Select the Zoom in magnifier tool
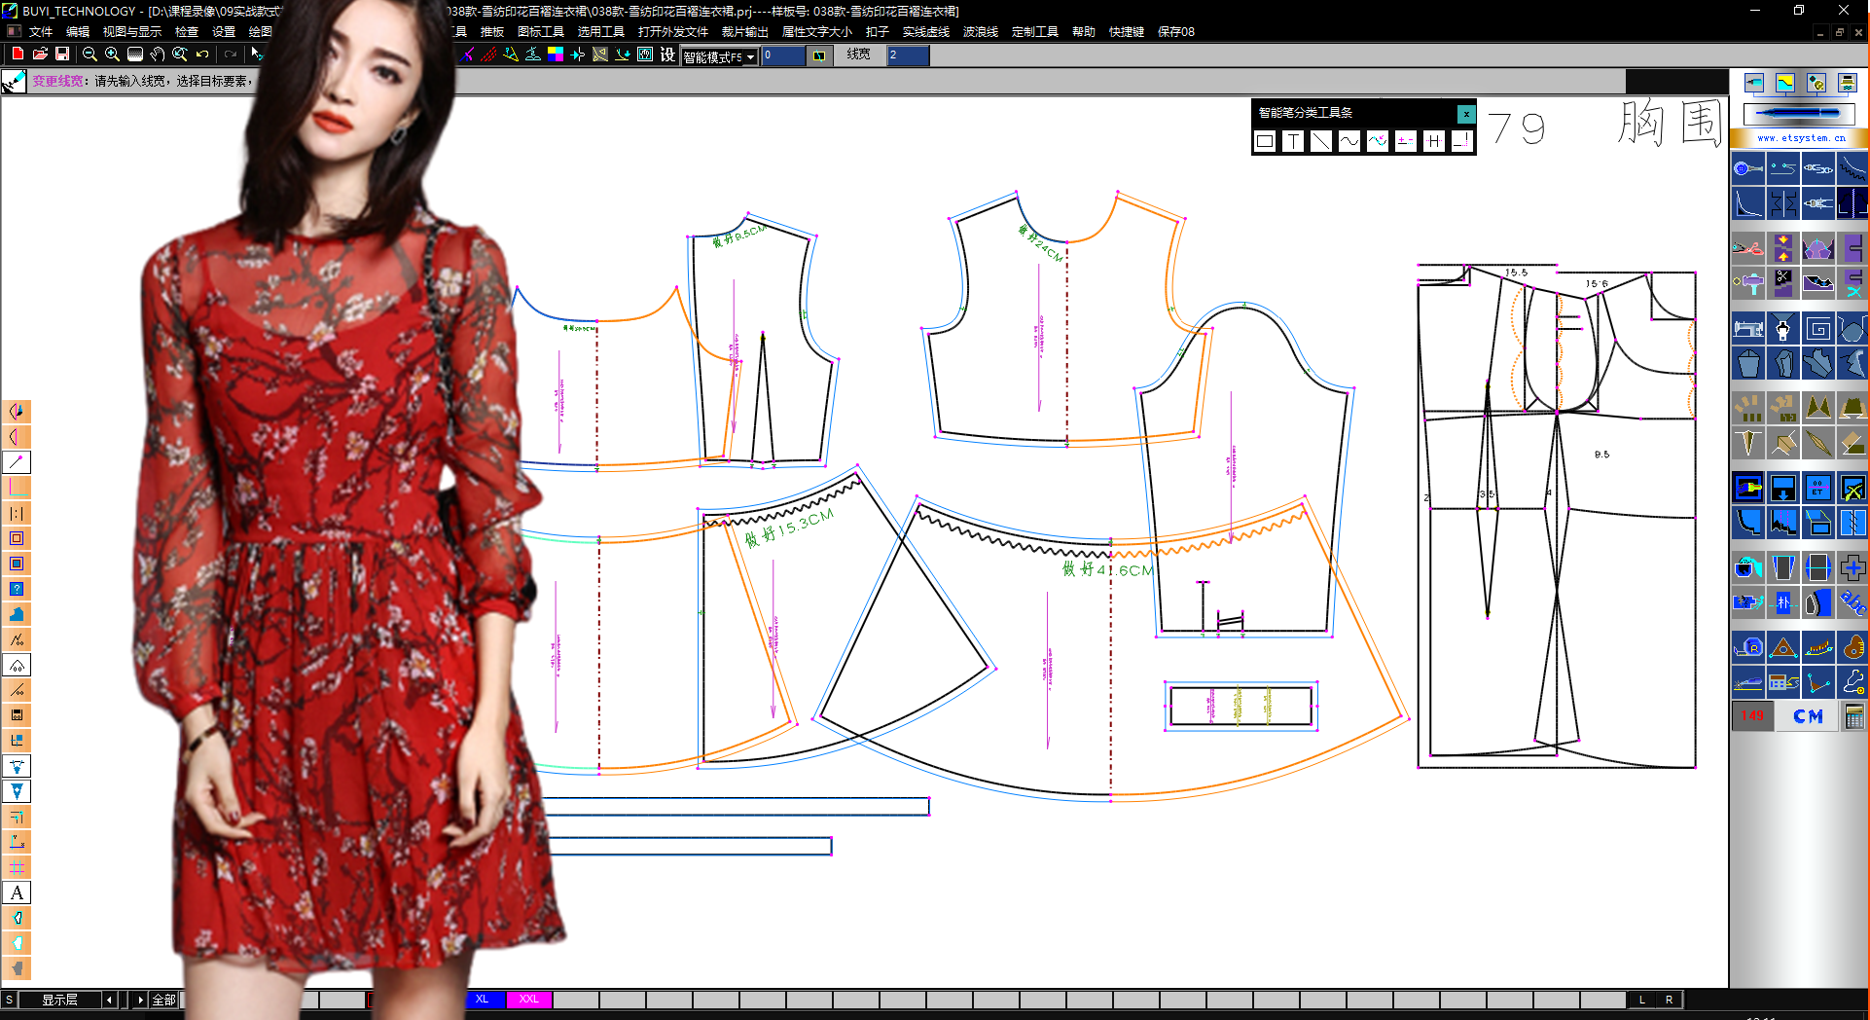The width and height of the screenshot is (1870, 1020). coord(112,55)
